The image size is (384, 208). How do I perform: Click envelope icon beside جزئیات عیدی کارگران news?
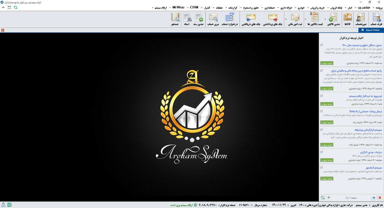tap(321, 152)
